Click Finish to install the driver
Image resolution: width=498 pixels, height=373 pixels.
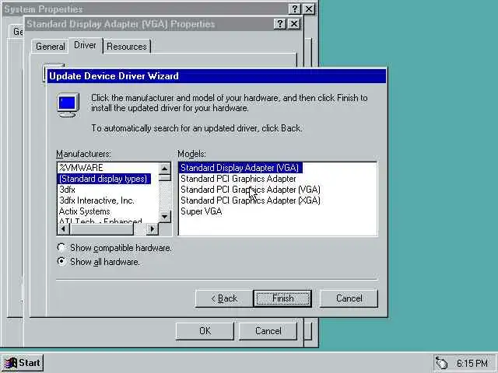(282, 298)
